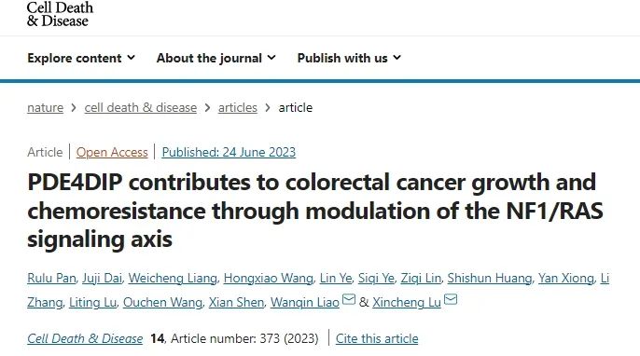Open author Rulu Pan's details
This screenshot has width=640, height=356.
pos(51,278)
